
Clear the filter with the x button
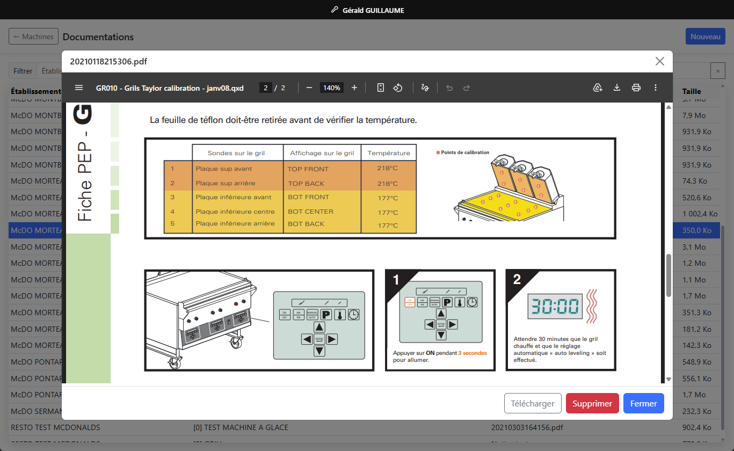718,71
